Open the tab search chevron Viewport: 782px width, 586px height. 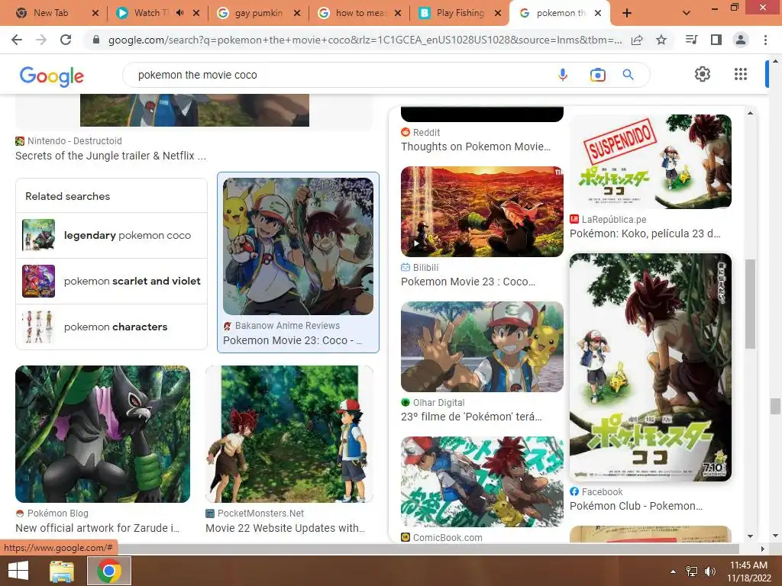(687, 13)
